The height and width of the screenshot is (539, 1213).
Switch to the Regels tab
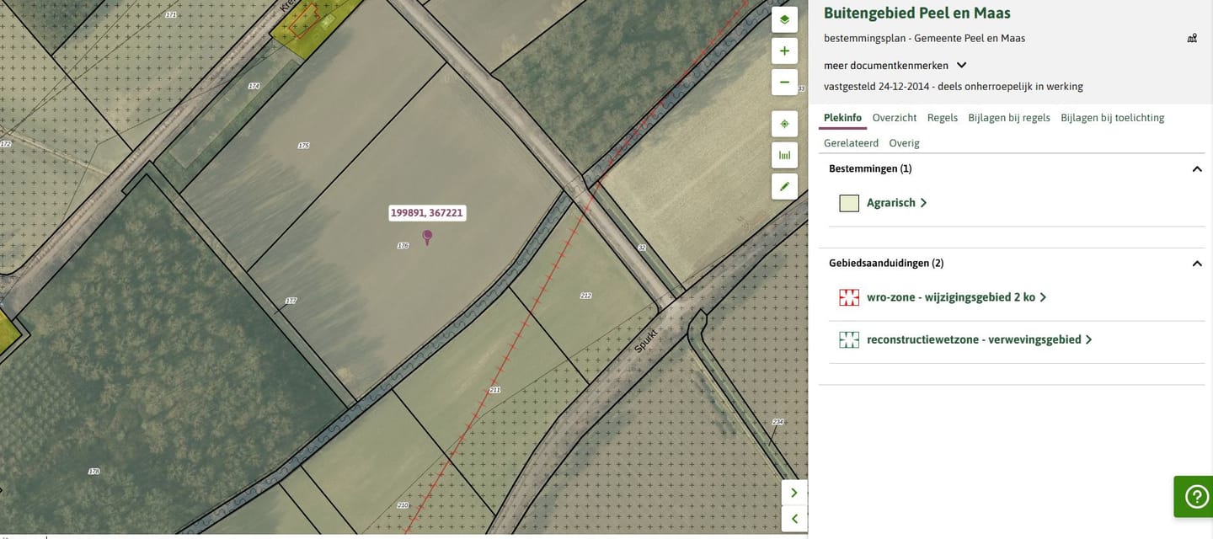(943, 118)
